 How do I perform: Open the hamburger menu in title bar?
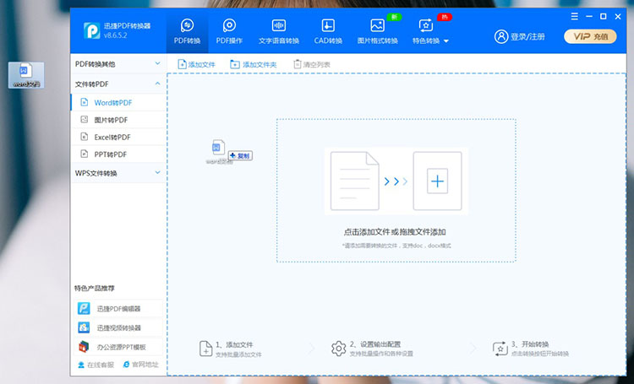[x=574, y=17]
